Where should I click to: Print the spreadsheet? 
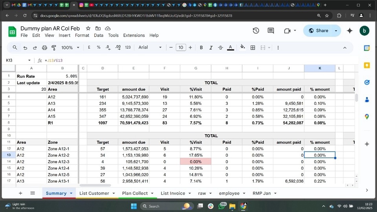pos(44,48)
